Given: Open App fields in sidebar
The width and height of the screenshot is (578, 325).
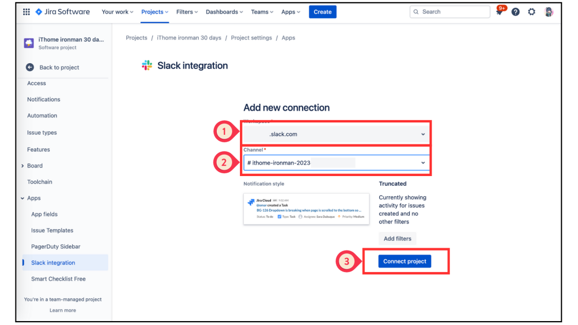Looking at the screenshot, I should (x=44, y=214).
